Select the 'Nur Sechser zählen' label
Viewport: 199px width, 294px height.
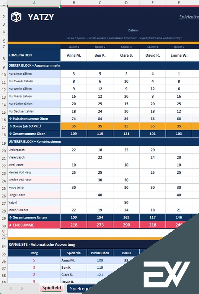point(34,111)
